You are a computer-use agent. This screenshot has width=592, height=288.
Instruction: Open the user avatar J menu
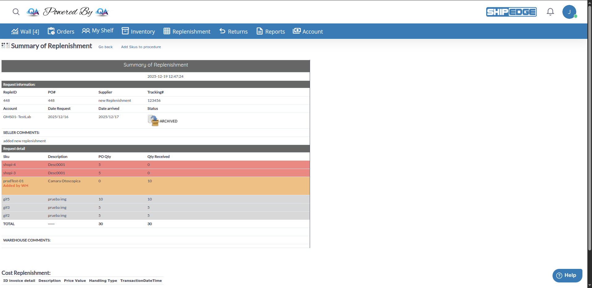pos(569,12)
